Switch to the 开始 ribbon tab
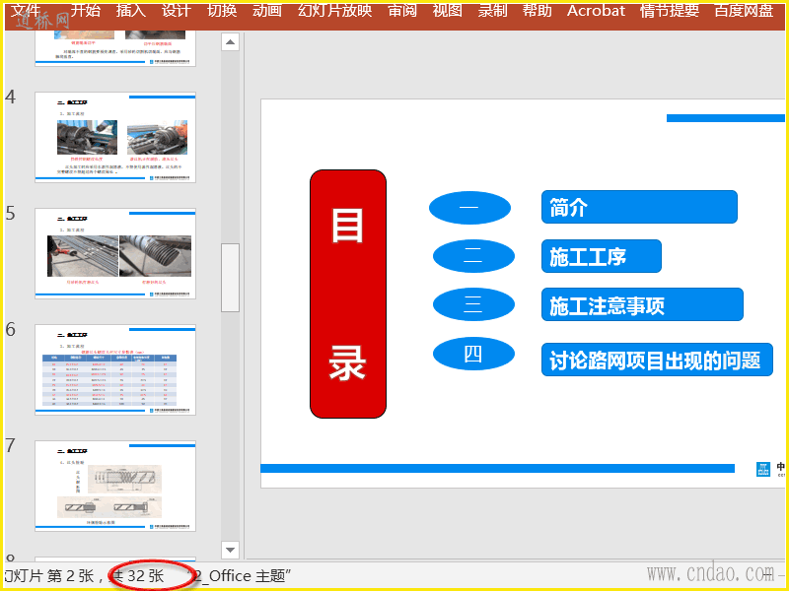 point(86,10)
